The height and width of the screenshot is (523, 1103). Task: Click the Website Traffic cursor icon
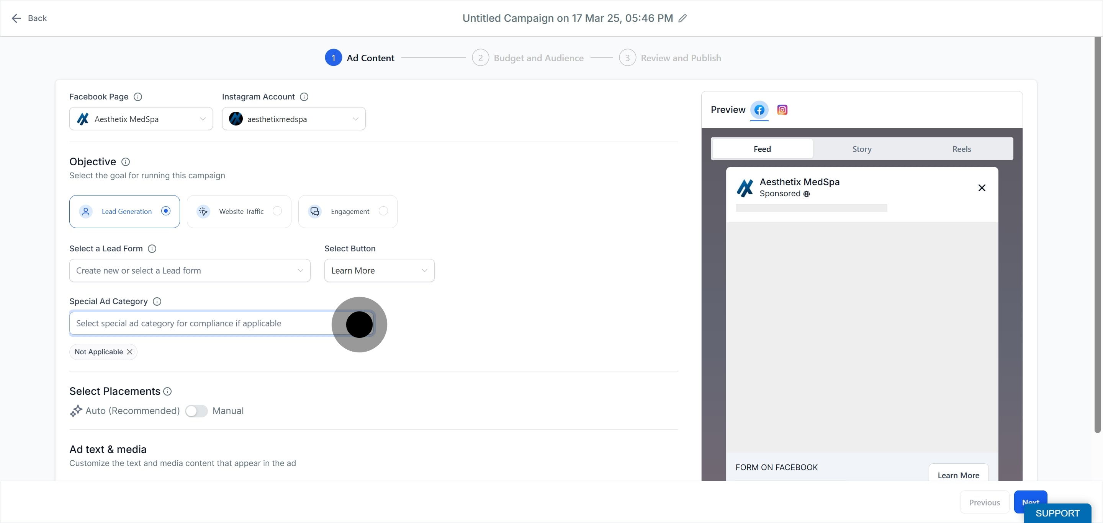coord(203,211)
